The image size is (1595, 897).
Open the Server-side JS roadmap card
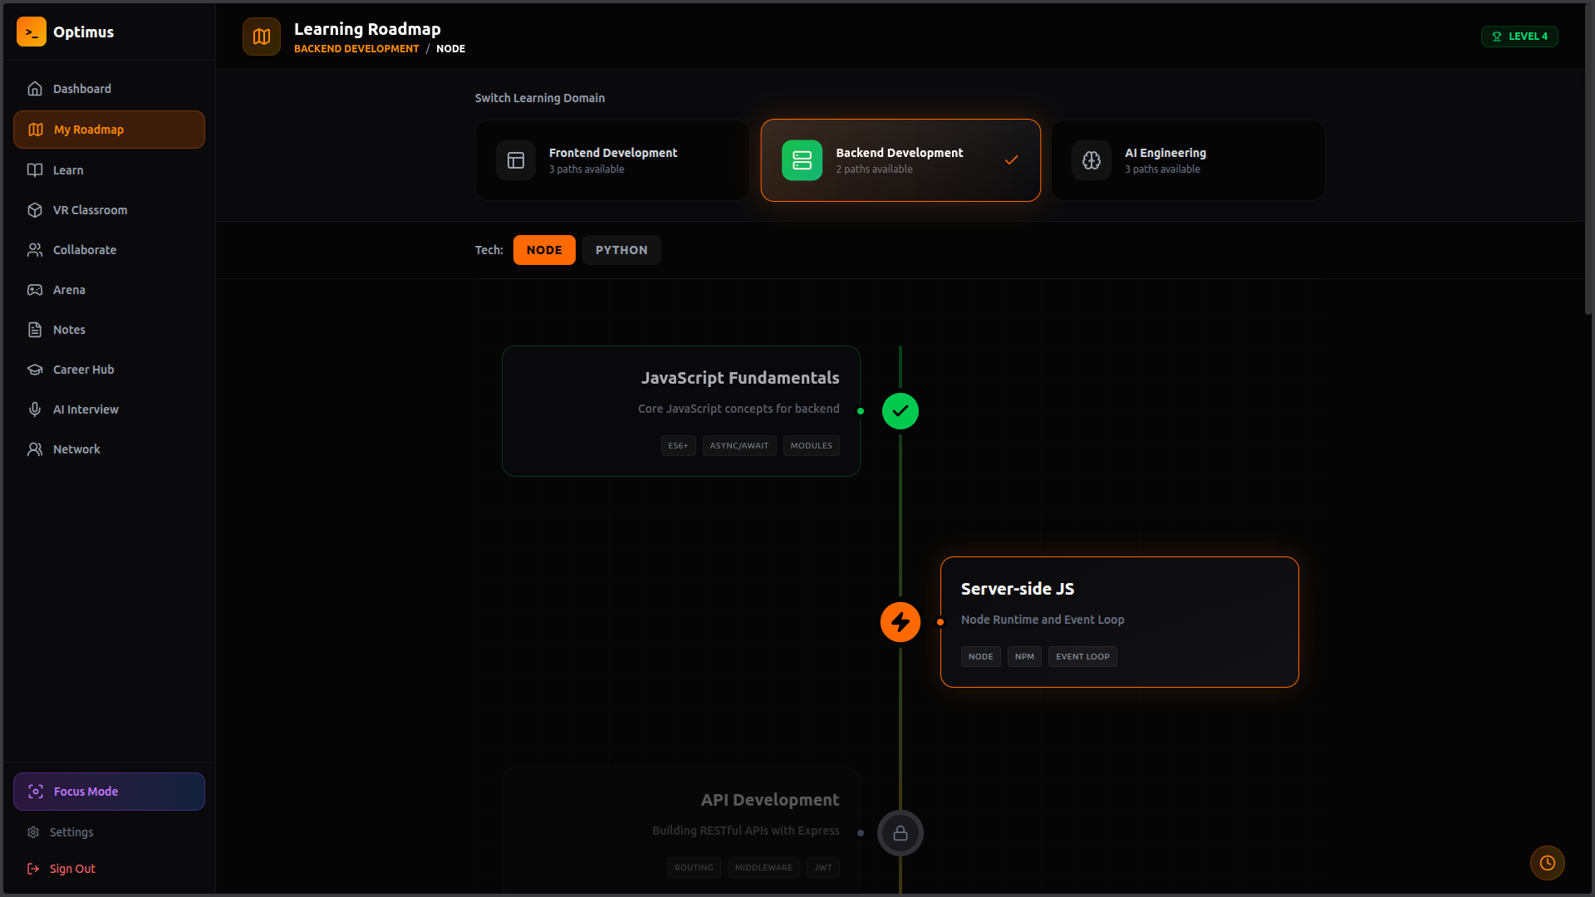coord(1119,621)
